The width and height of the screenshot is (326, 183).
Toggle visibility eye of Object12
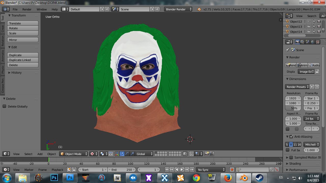[x=309, y=21]
